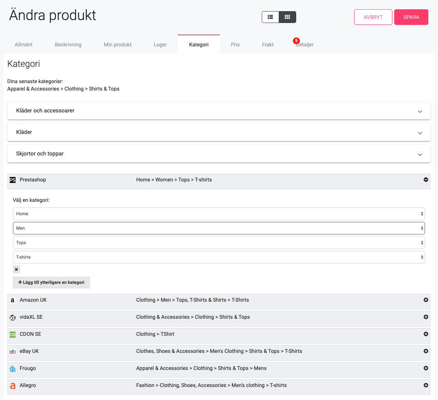Open the Allmänt tab
Image resolution: width=438 pixels, height=400 pixels.
(23, 45)
